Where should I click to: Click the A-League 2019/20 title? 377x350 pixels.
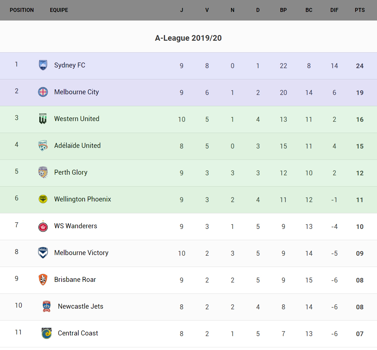coord(188,38)
